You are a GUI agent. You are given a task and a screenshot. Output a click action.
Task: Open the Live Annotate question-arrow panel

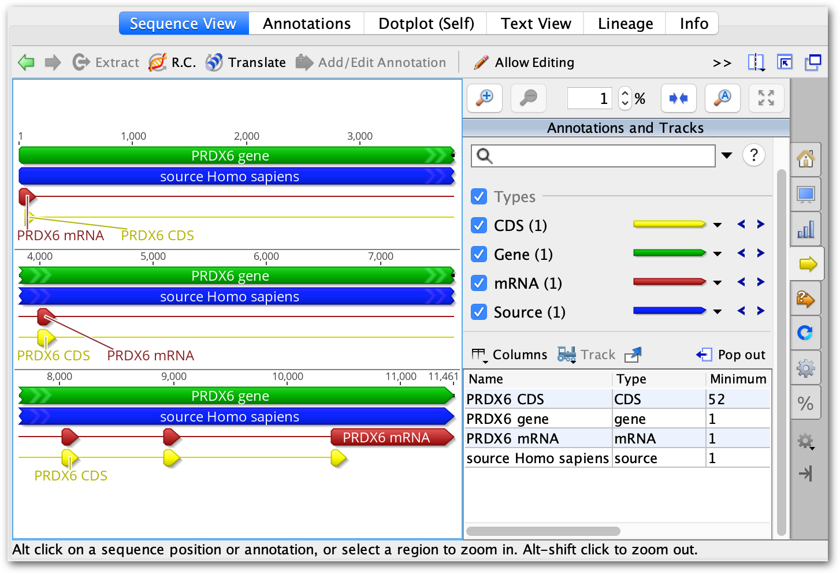806,299
